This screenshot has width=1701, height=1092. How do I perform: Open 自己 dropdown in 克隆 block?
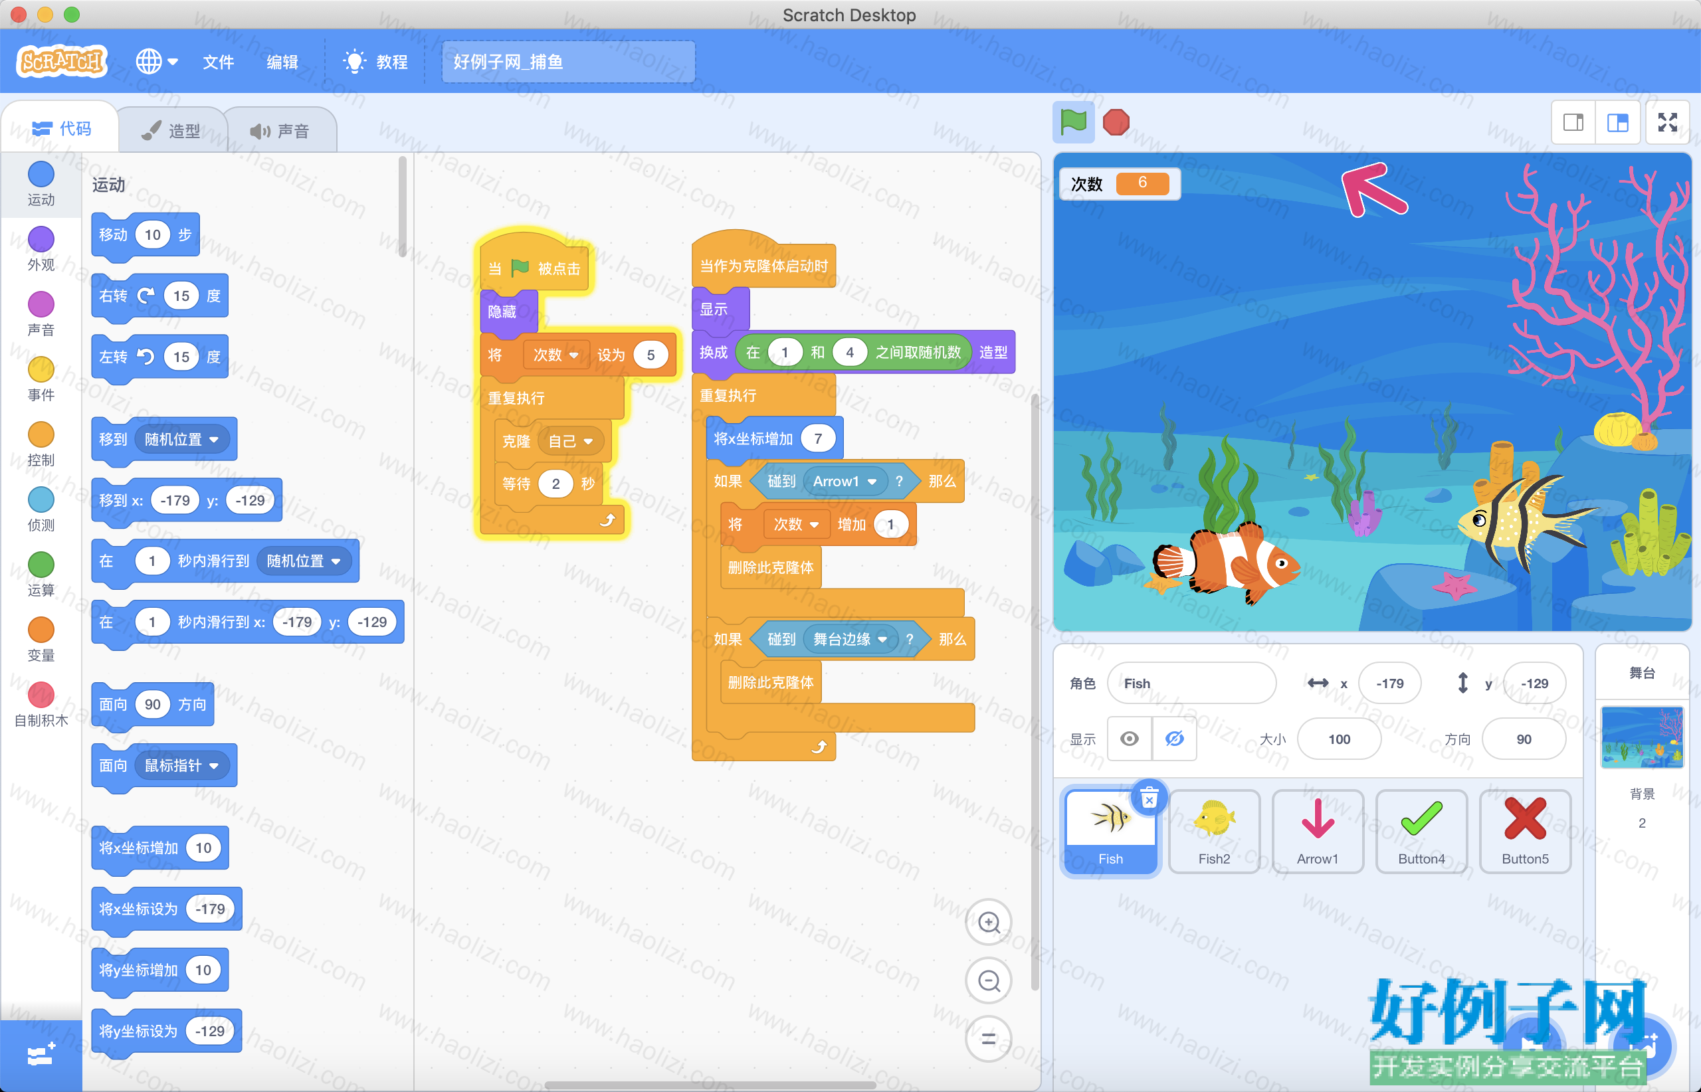(x=571, y=441)
